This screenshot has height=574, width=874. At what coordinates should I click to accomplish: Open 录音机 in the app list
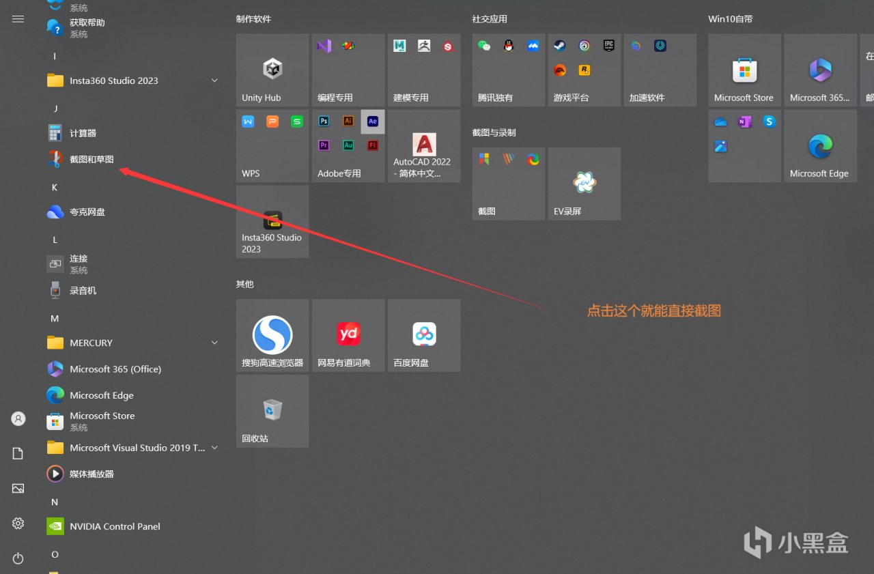(133, 291)
